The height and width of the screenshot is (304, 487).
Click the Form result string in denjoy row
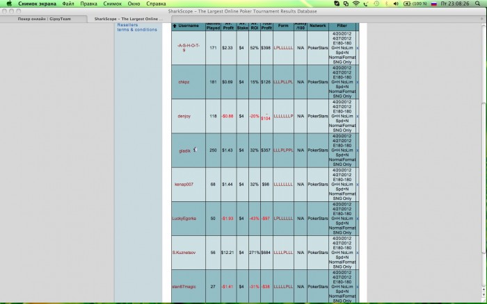[x=283, y=116]
